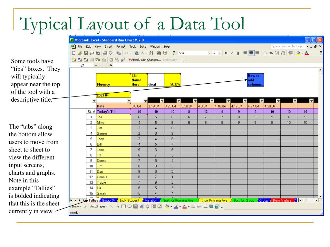
Task: Click the Select Objects pointer icon
Action: pos(85,206)
